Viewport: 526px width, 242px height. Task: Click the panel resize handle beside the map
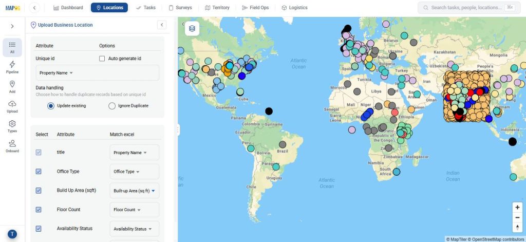(x=178, y=130)
